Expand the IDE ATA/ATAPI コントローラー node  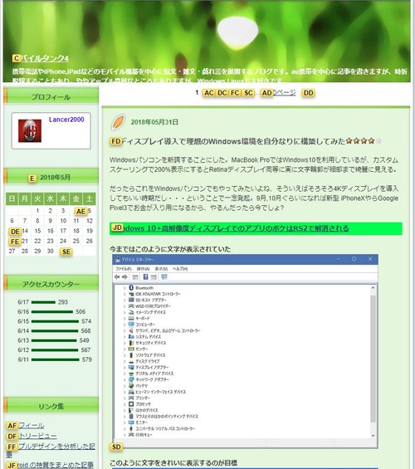point(124,294)
